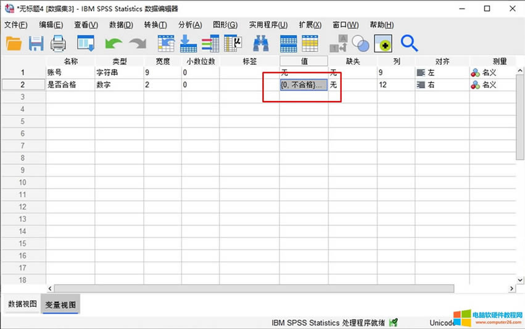Click the blue magnifying glass search icon
The height and width of the screenshot is (329, 525).
click(x=409, y=43)
